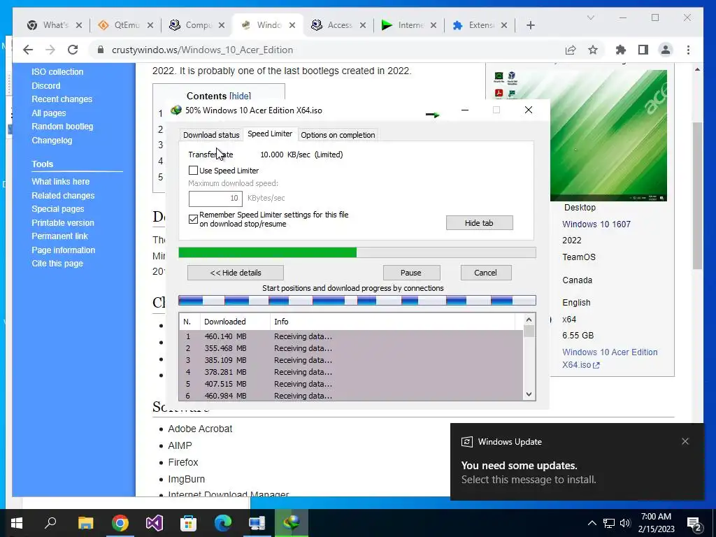716x537 pixels.
Task: Uncheck Remember Speed Limiter settings checkbox
Action: pyautogui.click(x=193, y=219)
